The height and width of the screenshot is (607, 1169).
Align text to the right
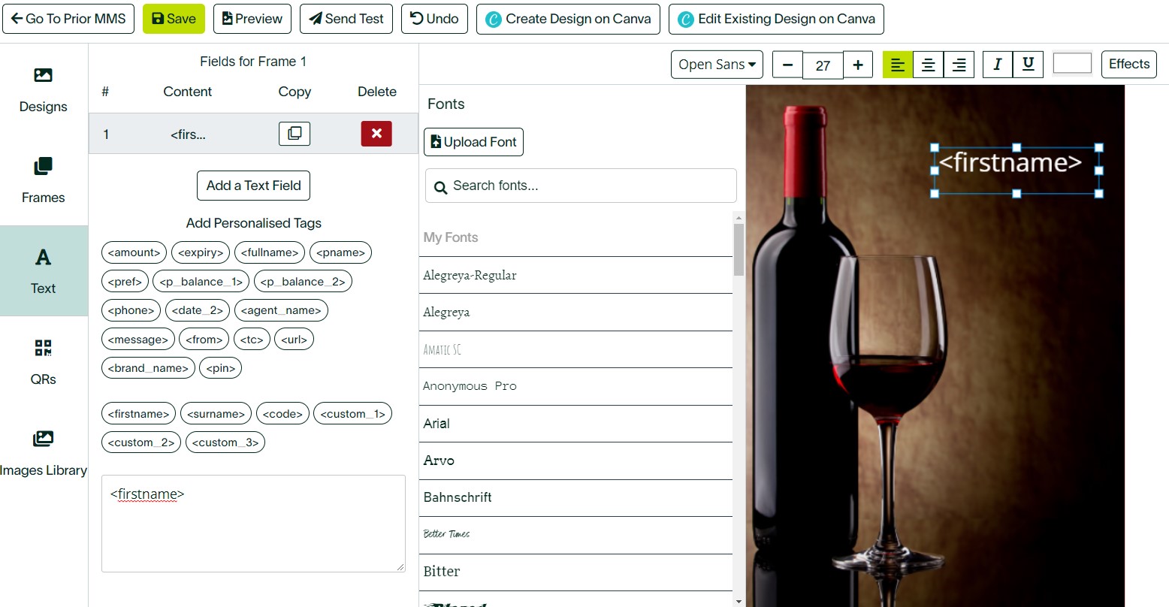(x=959, y=65)
